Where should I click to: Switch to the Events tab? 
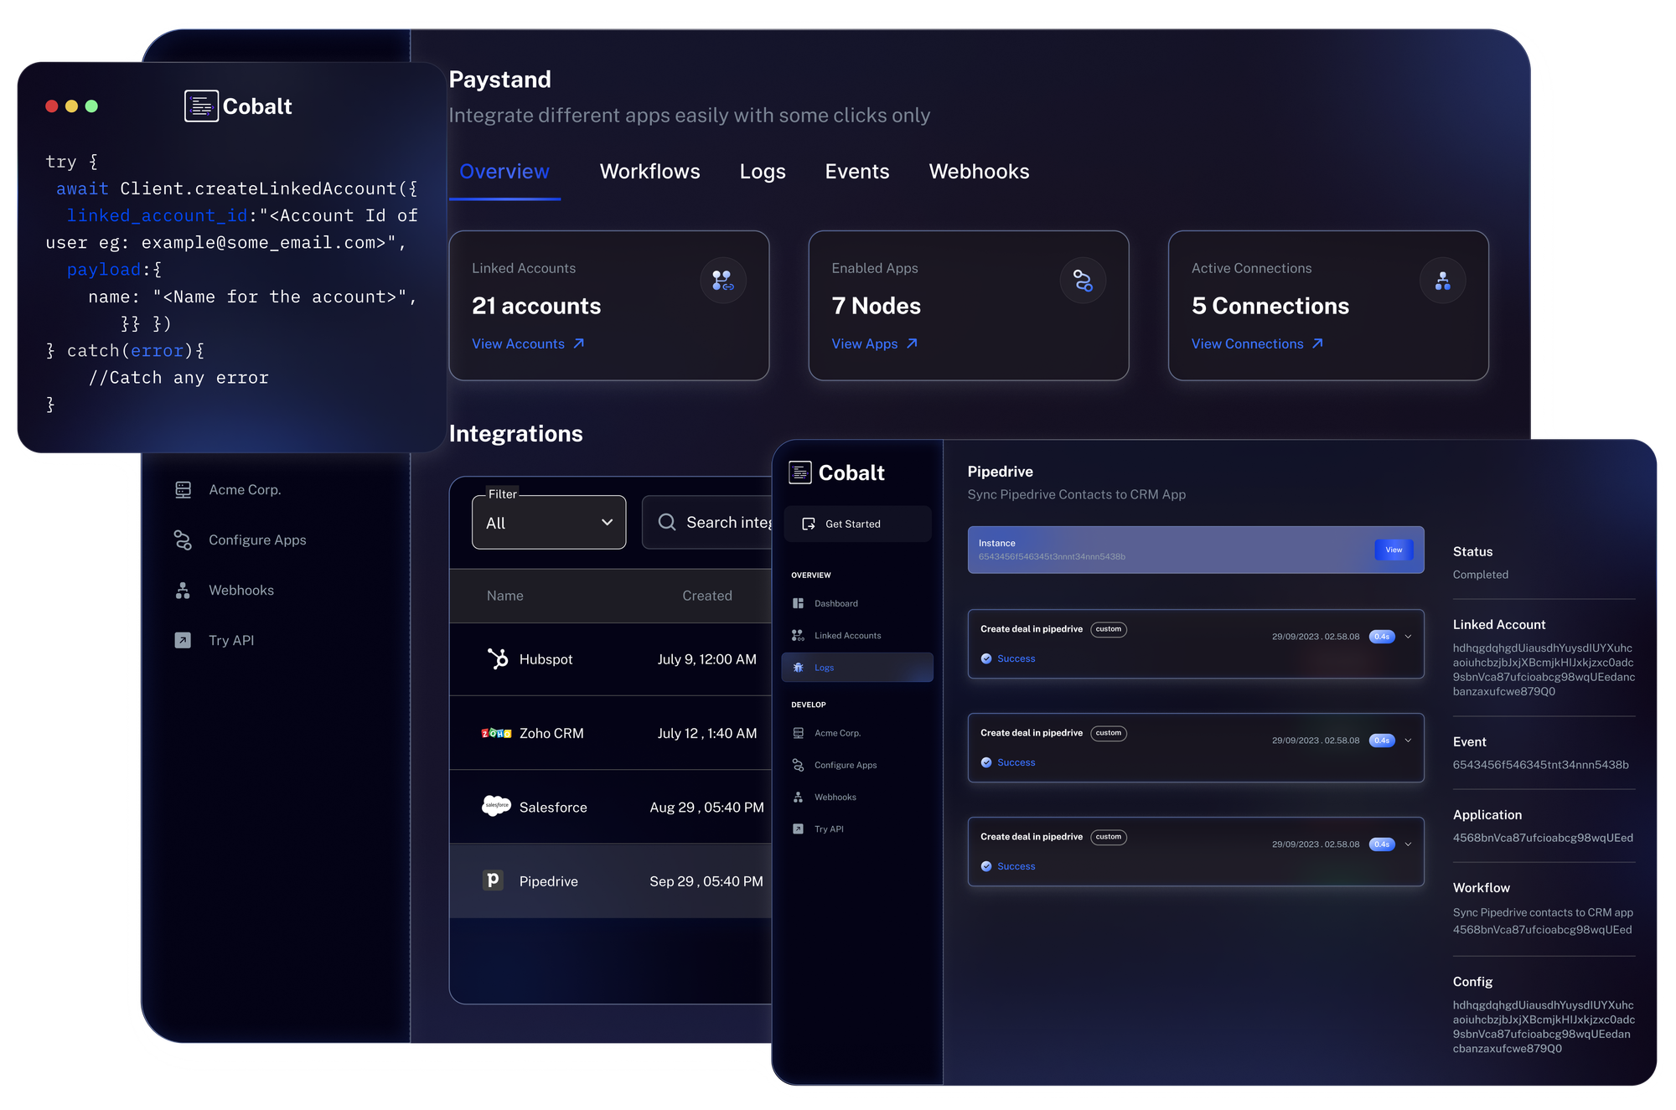coord(857,172)
